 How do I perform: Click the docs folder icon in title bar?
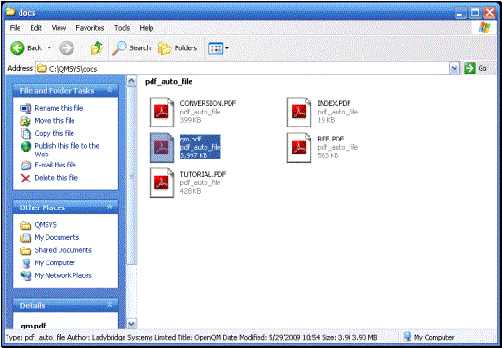coord(10,12)
